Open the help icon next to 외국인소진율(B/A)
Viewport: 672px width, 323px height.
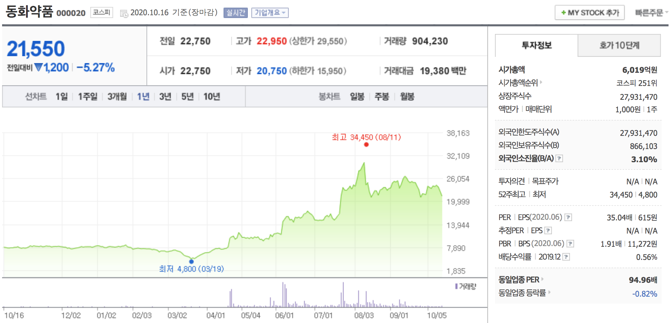pos(559,158)
